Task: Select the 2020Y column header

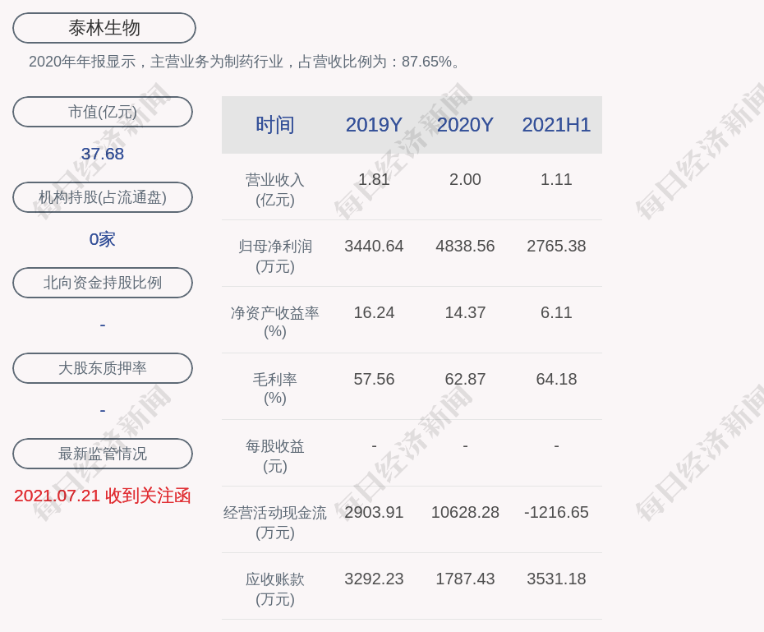Action: pos(465,125)
